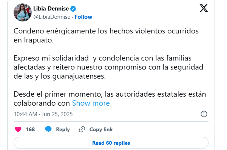Click the paragraph starting with Expreso mi solidaridad
The width and height of the screenshot is (227, 150).
click(108, 67)
